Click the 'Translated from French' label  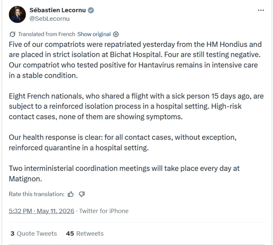click(x=47, y=34)
